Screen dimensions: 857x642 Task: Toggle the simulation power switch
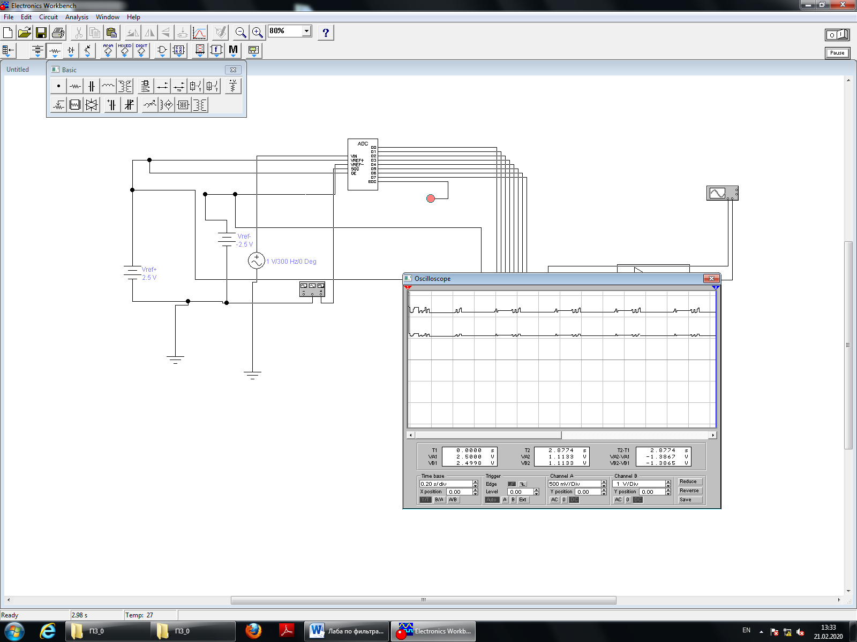[x=837, y=35]
